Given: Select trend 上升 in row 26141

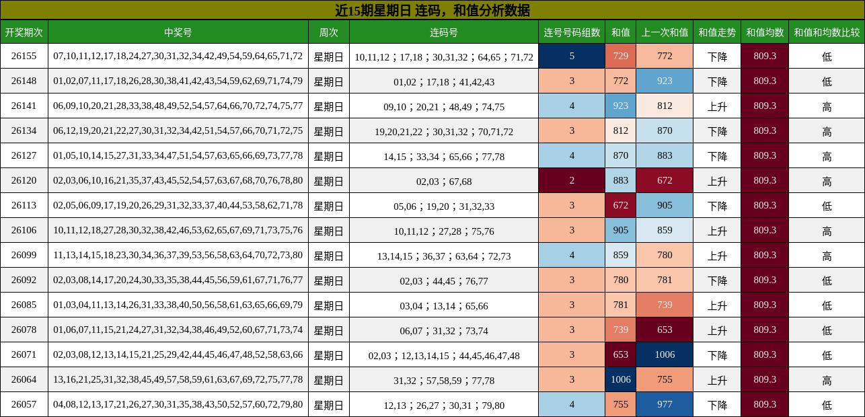Looking at the screenshot, I should coord(717,106).
